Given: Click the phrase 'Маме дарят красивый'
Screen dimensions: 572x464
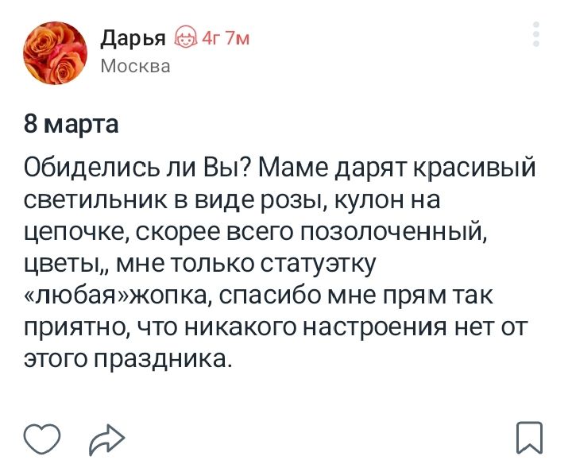Looking at the screenshot, I should pyautogui.click(x=397, y=169).
